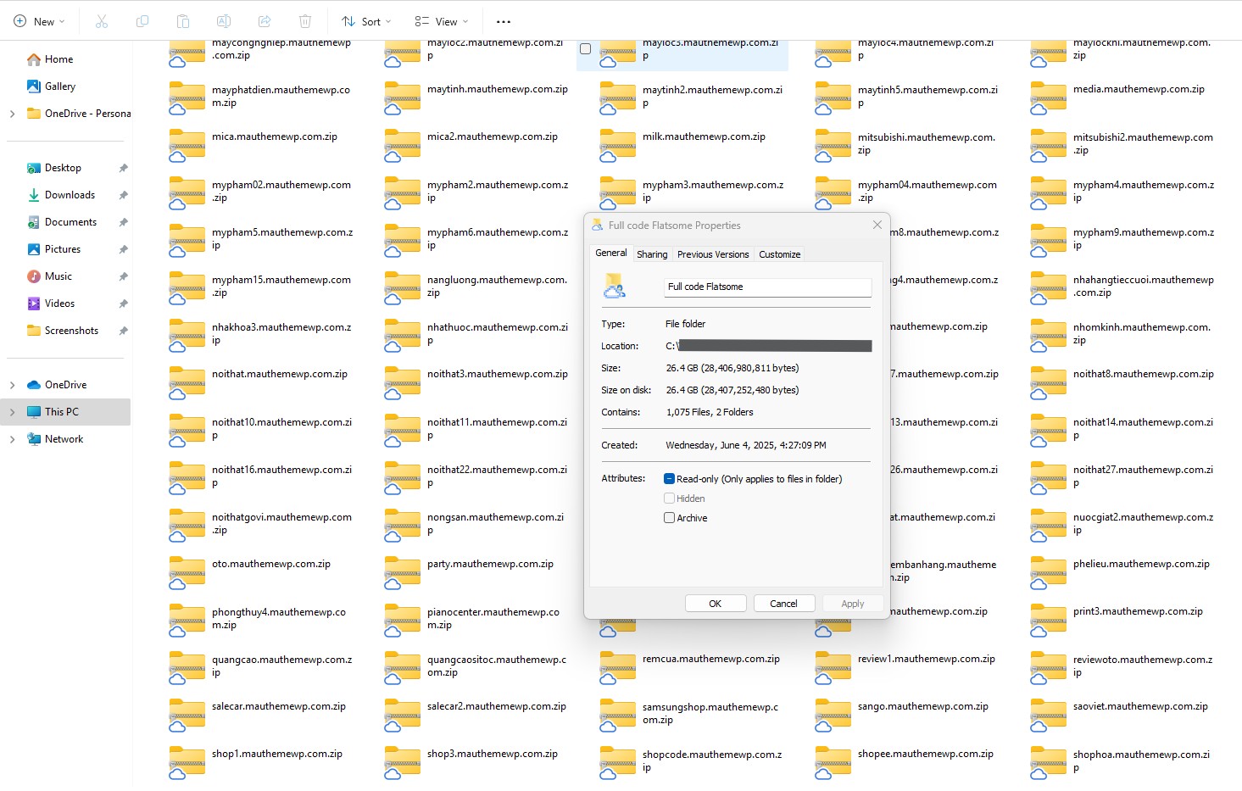The image size is (1242, 791).
Task: Close the Full code Flatsome Properties dialog
Action: coord(877,225)
